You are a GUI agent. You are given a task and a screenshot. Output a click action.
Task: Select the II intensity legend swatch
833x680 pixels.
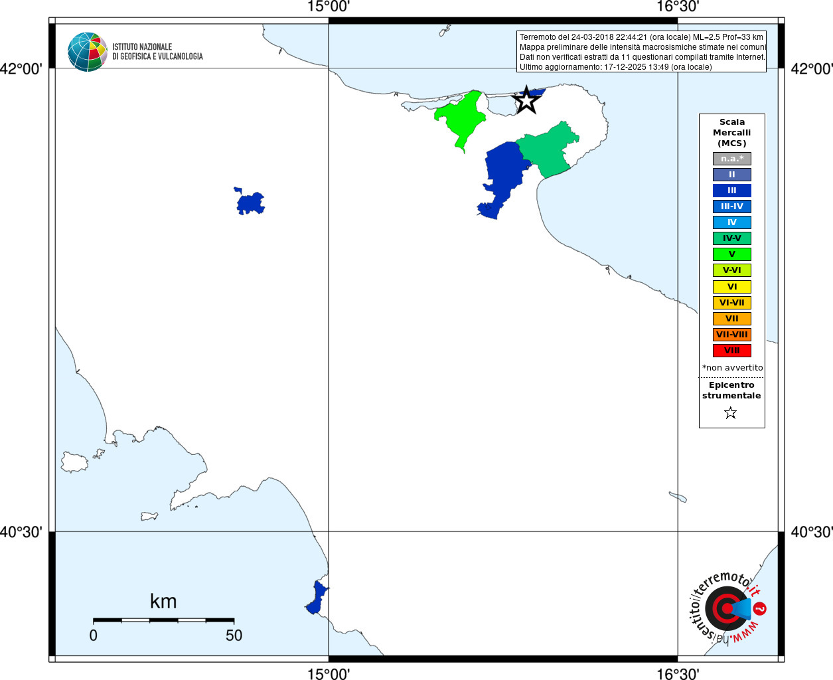(732, 175)
